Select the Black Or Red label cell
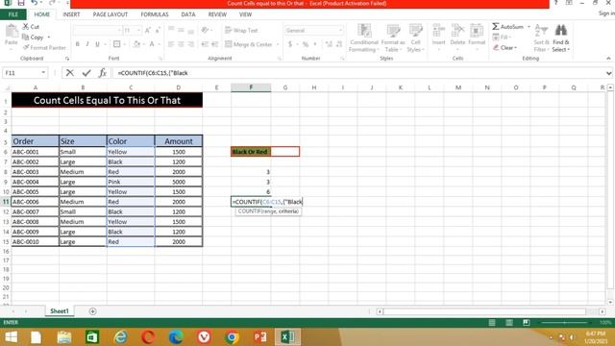This screenshot has width=615, height=346. click(x=251, y=152)
